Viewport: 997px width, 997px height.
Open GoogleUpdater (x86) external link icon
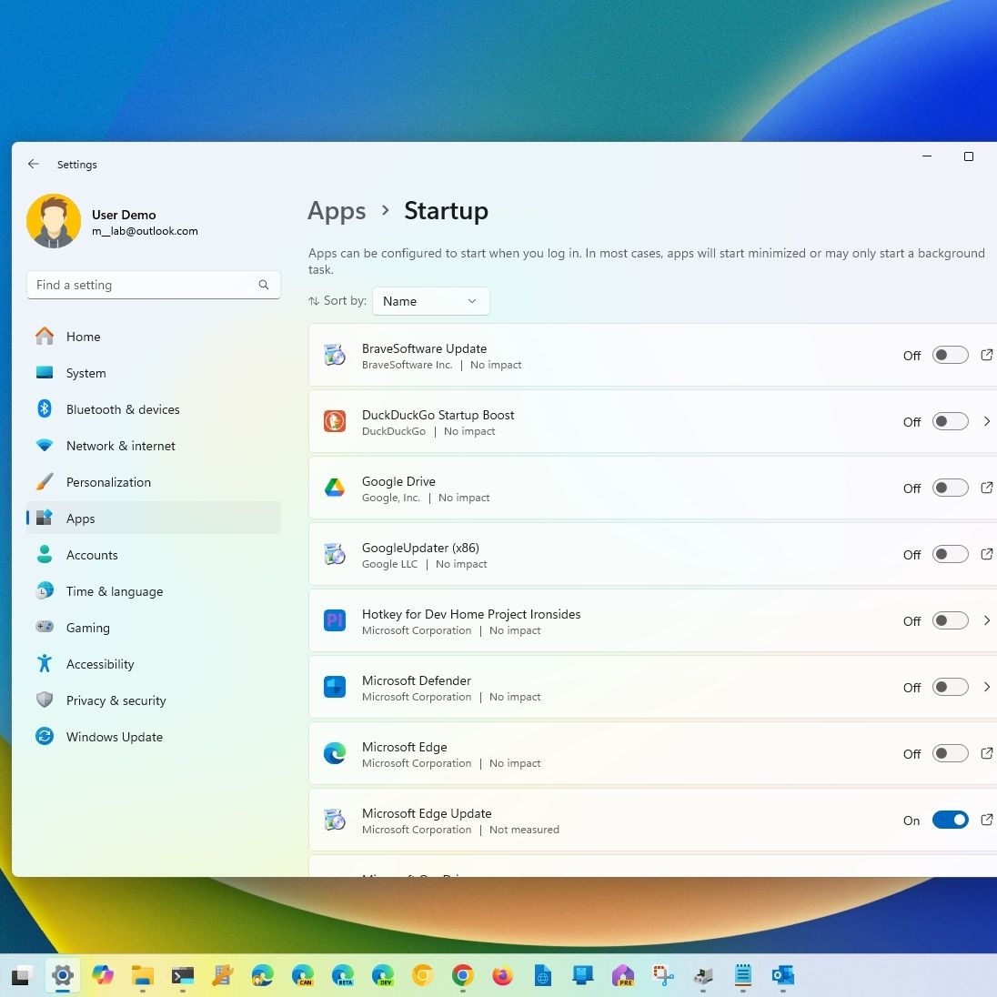pos(986,554)
